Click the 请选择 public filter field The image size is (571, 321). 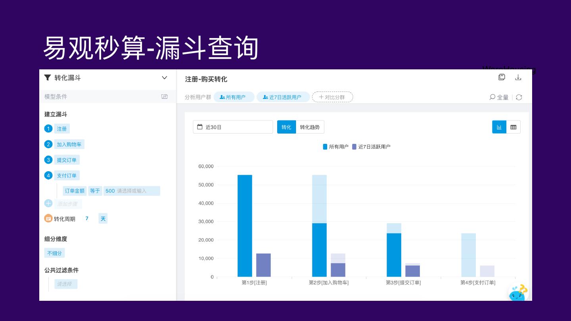click(x=66, y=284)
